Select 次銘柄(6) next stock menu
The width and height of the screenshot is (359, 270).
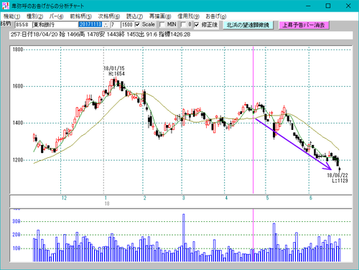pos(109,17)
